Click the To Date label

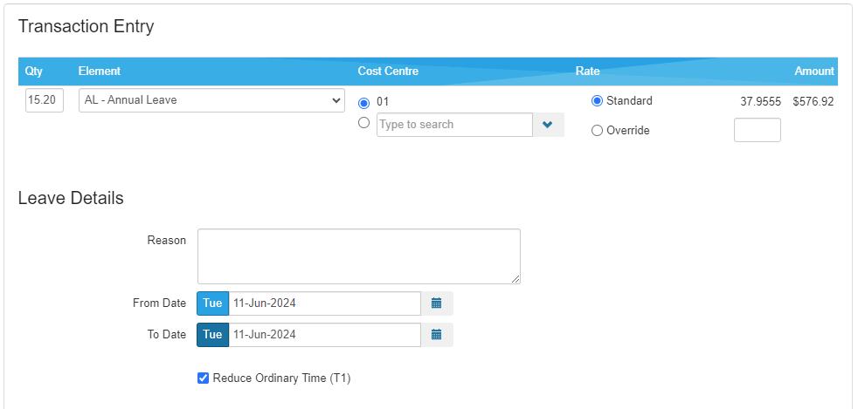point(167,335)
